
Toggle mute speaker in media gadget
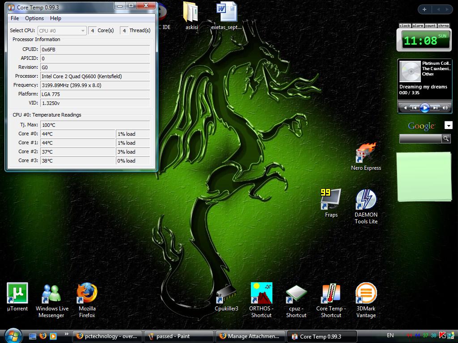(445, 108)
